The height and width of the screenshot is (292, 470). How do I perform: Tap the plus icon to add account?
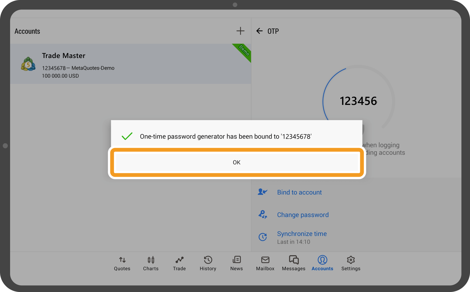[240, 31]
